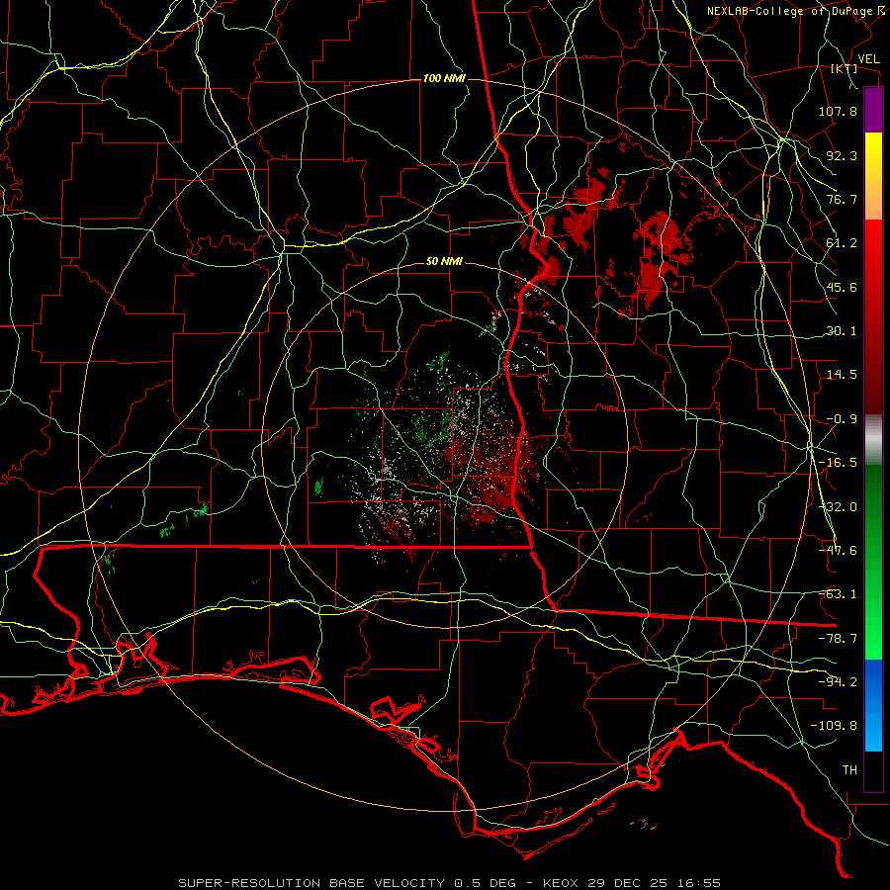Pick the gray near-zero segment of color bar
The width and height of the screenshot is (890, 890).
pyautogui.click(x=873, y=440)
